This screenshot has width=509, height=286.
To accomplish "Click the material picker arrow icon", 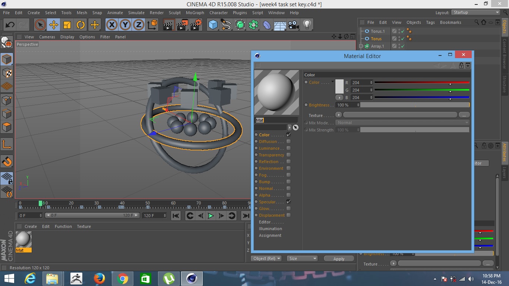I will 295,127.
